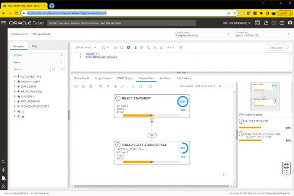Click the trash icon to clear worksheet
The height and width of the screenshot is (196, 294).
pyautogui.click(x=181, y=48)
